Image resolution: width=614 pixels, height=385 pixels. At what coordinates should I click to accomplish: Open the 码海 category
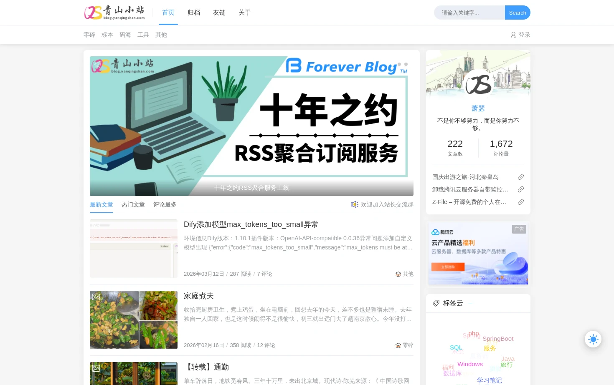pyautogui.click(x=125, y=35)
